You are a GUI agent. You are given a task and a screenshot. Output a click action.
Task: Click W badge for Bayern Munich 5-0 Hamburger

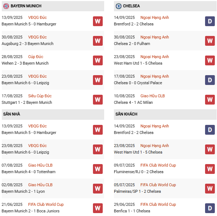tap(98, 21)
